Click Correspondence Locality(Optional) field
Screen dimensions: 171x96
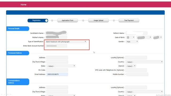pos(136,87)
